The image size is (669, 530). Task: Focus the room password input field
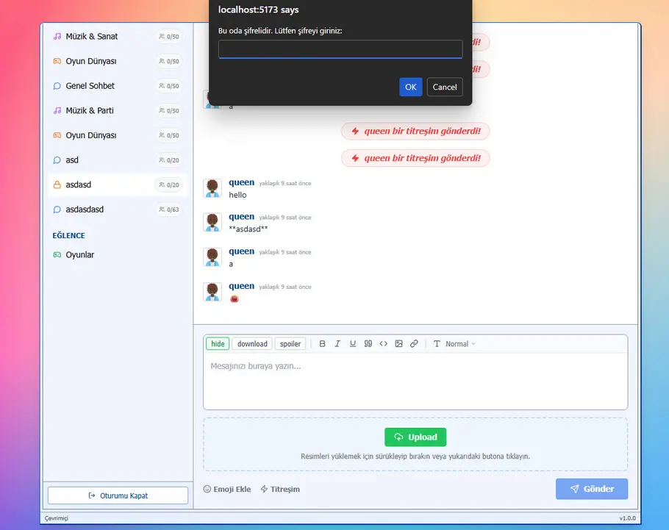click(x=340, y=49)
